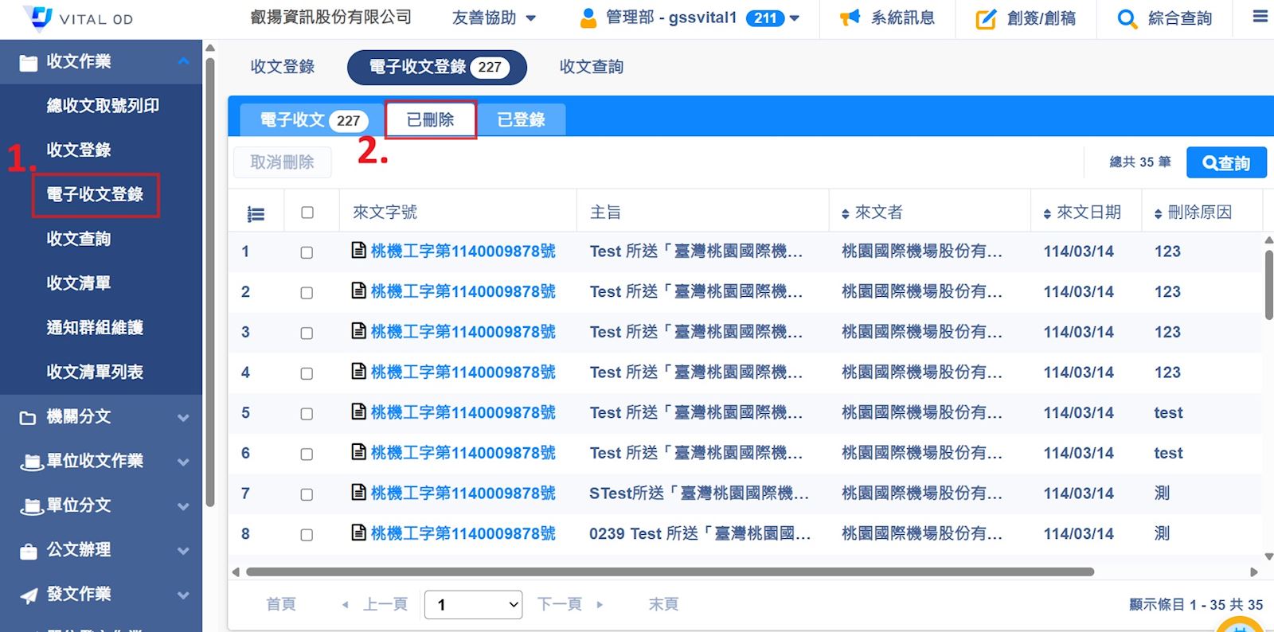Click the user profile icon for 管理部
1274x632 pixels.
coord(588,18)
